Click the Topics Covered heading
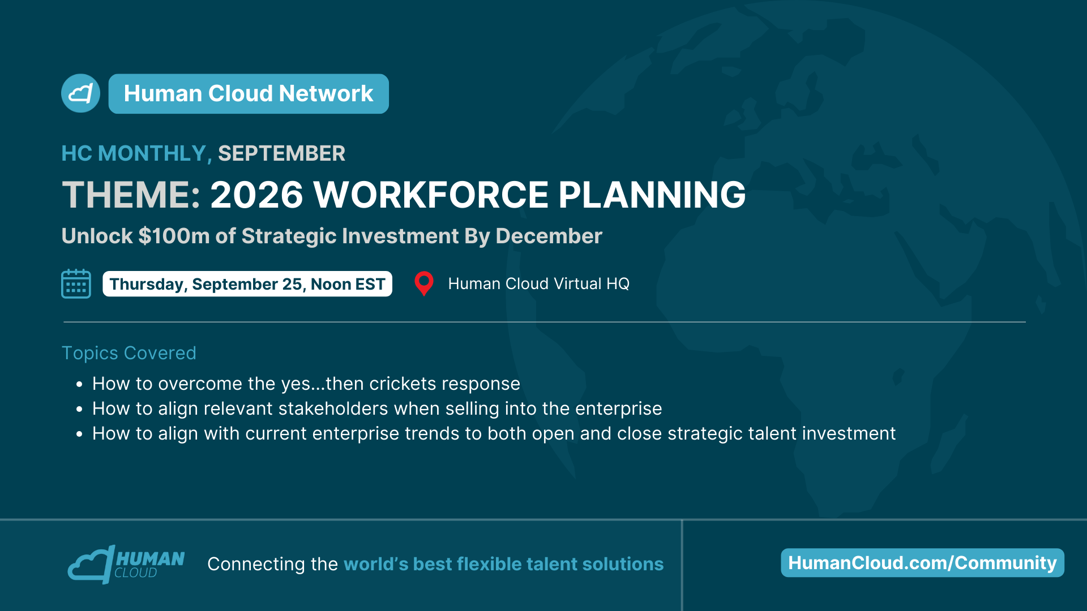This screenshot has width=1087, height=611. point(129,353)
